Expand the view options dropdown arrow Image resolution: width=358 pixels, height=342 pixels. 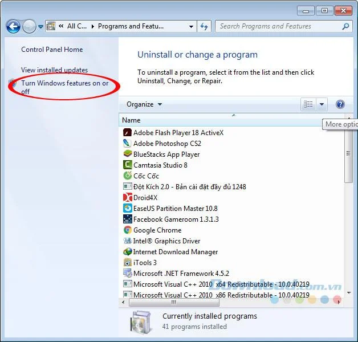322,104
